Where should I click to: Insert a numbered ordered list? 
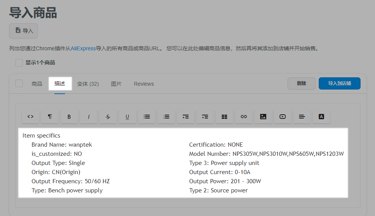pos(166,117)
